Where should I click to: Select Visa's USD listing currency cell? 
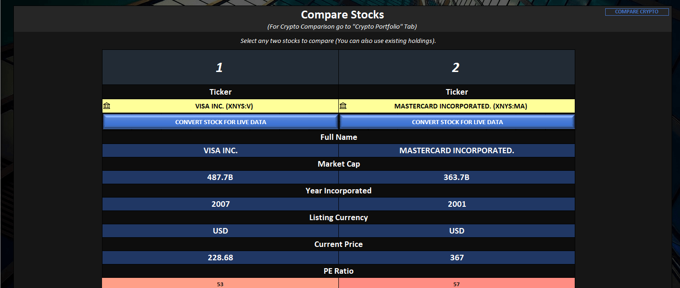[220, 231]
